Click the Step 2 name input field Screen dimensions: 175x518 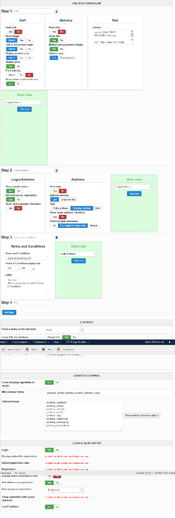(x=33, y=170)
